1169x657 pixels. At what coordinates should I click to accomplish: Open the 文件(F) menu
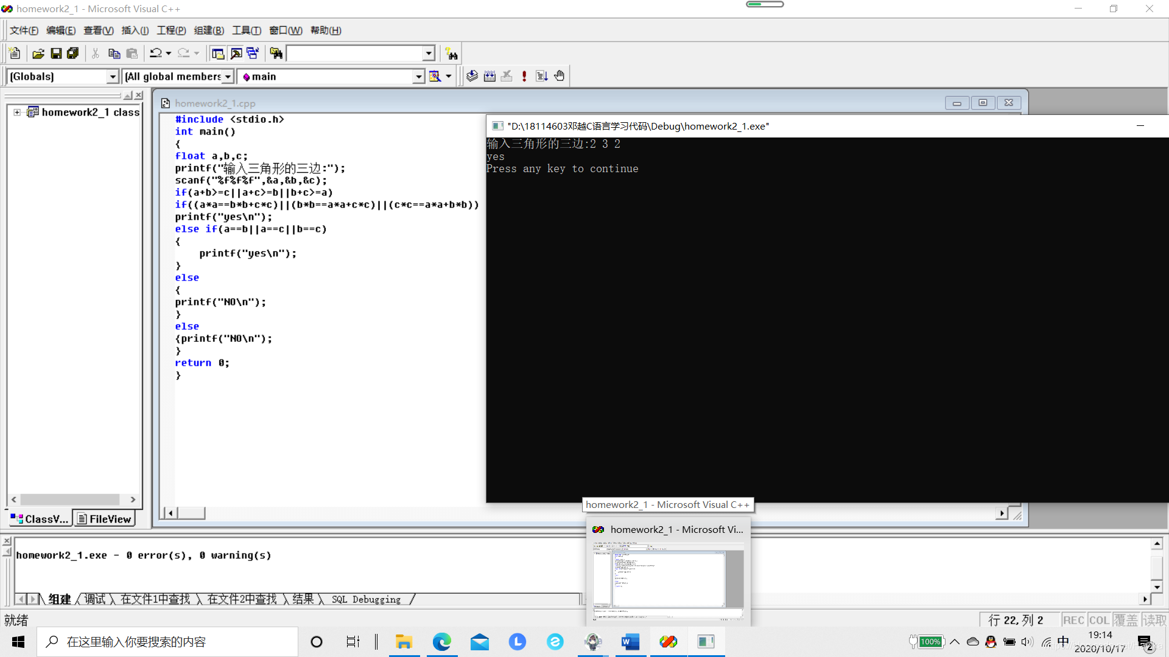click(24, 30)
